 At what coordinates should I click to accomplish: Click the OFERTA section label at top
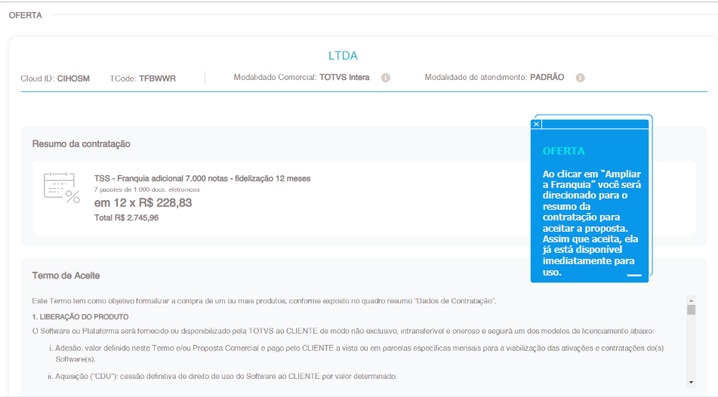click(25, 15)
